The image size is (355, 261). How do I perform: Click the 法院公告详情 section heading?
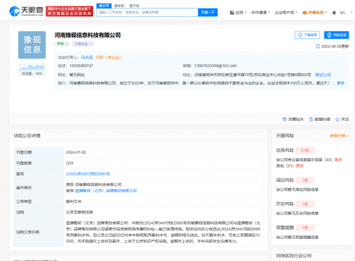[x=27, y=136]
